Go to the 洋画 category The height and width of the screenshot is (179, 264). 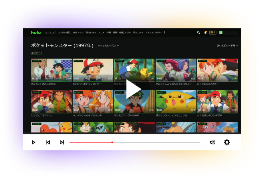tap(109, 33)
